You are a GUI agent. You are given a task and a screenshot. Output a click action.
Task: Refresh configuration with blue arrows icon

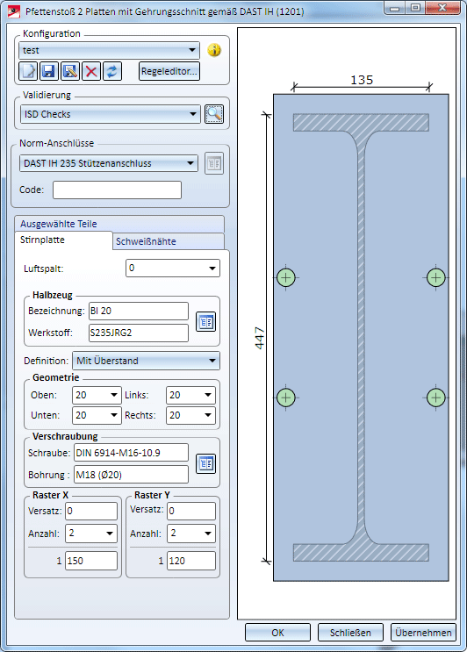click(x=111, y=71)
